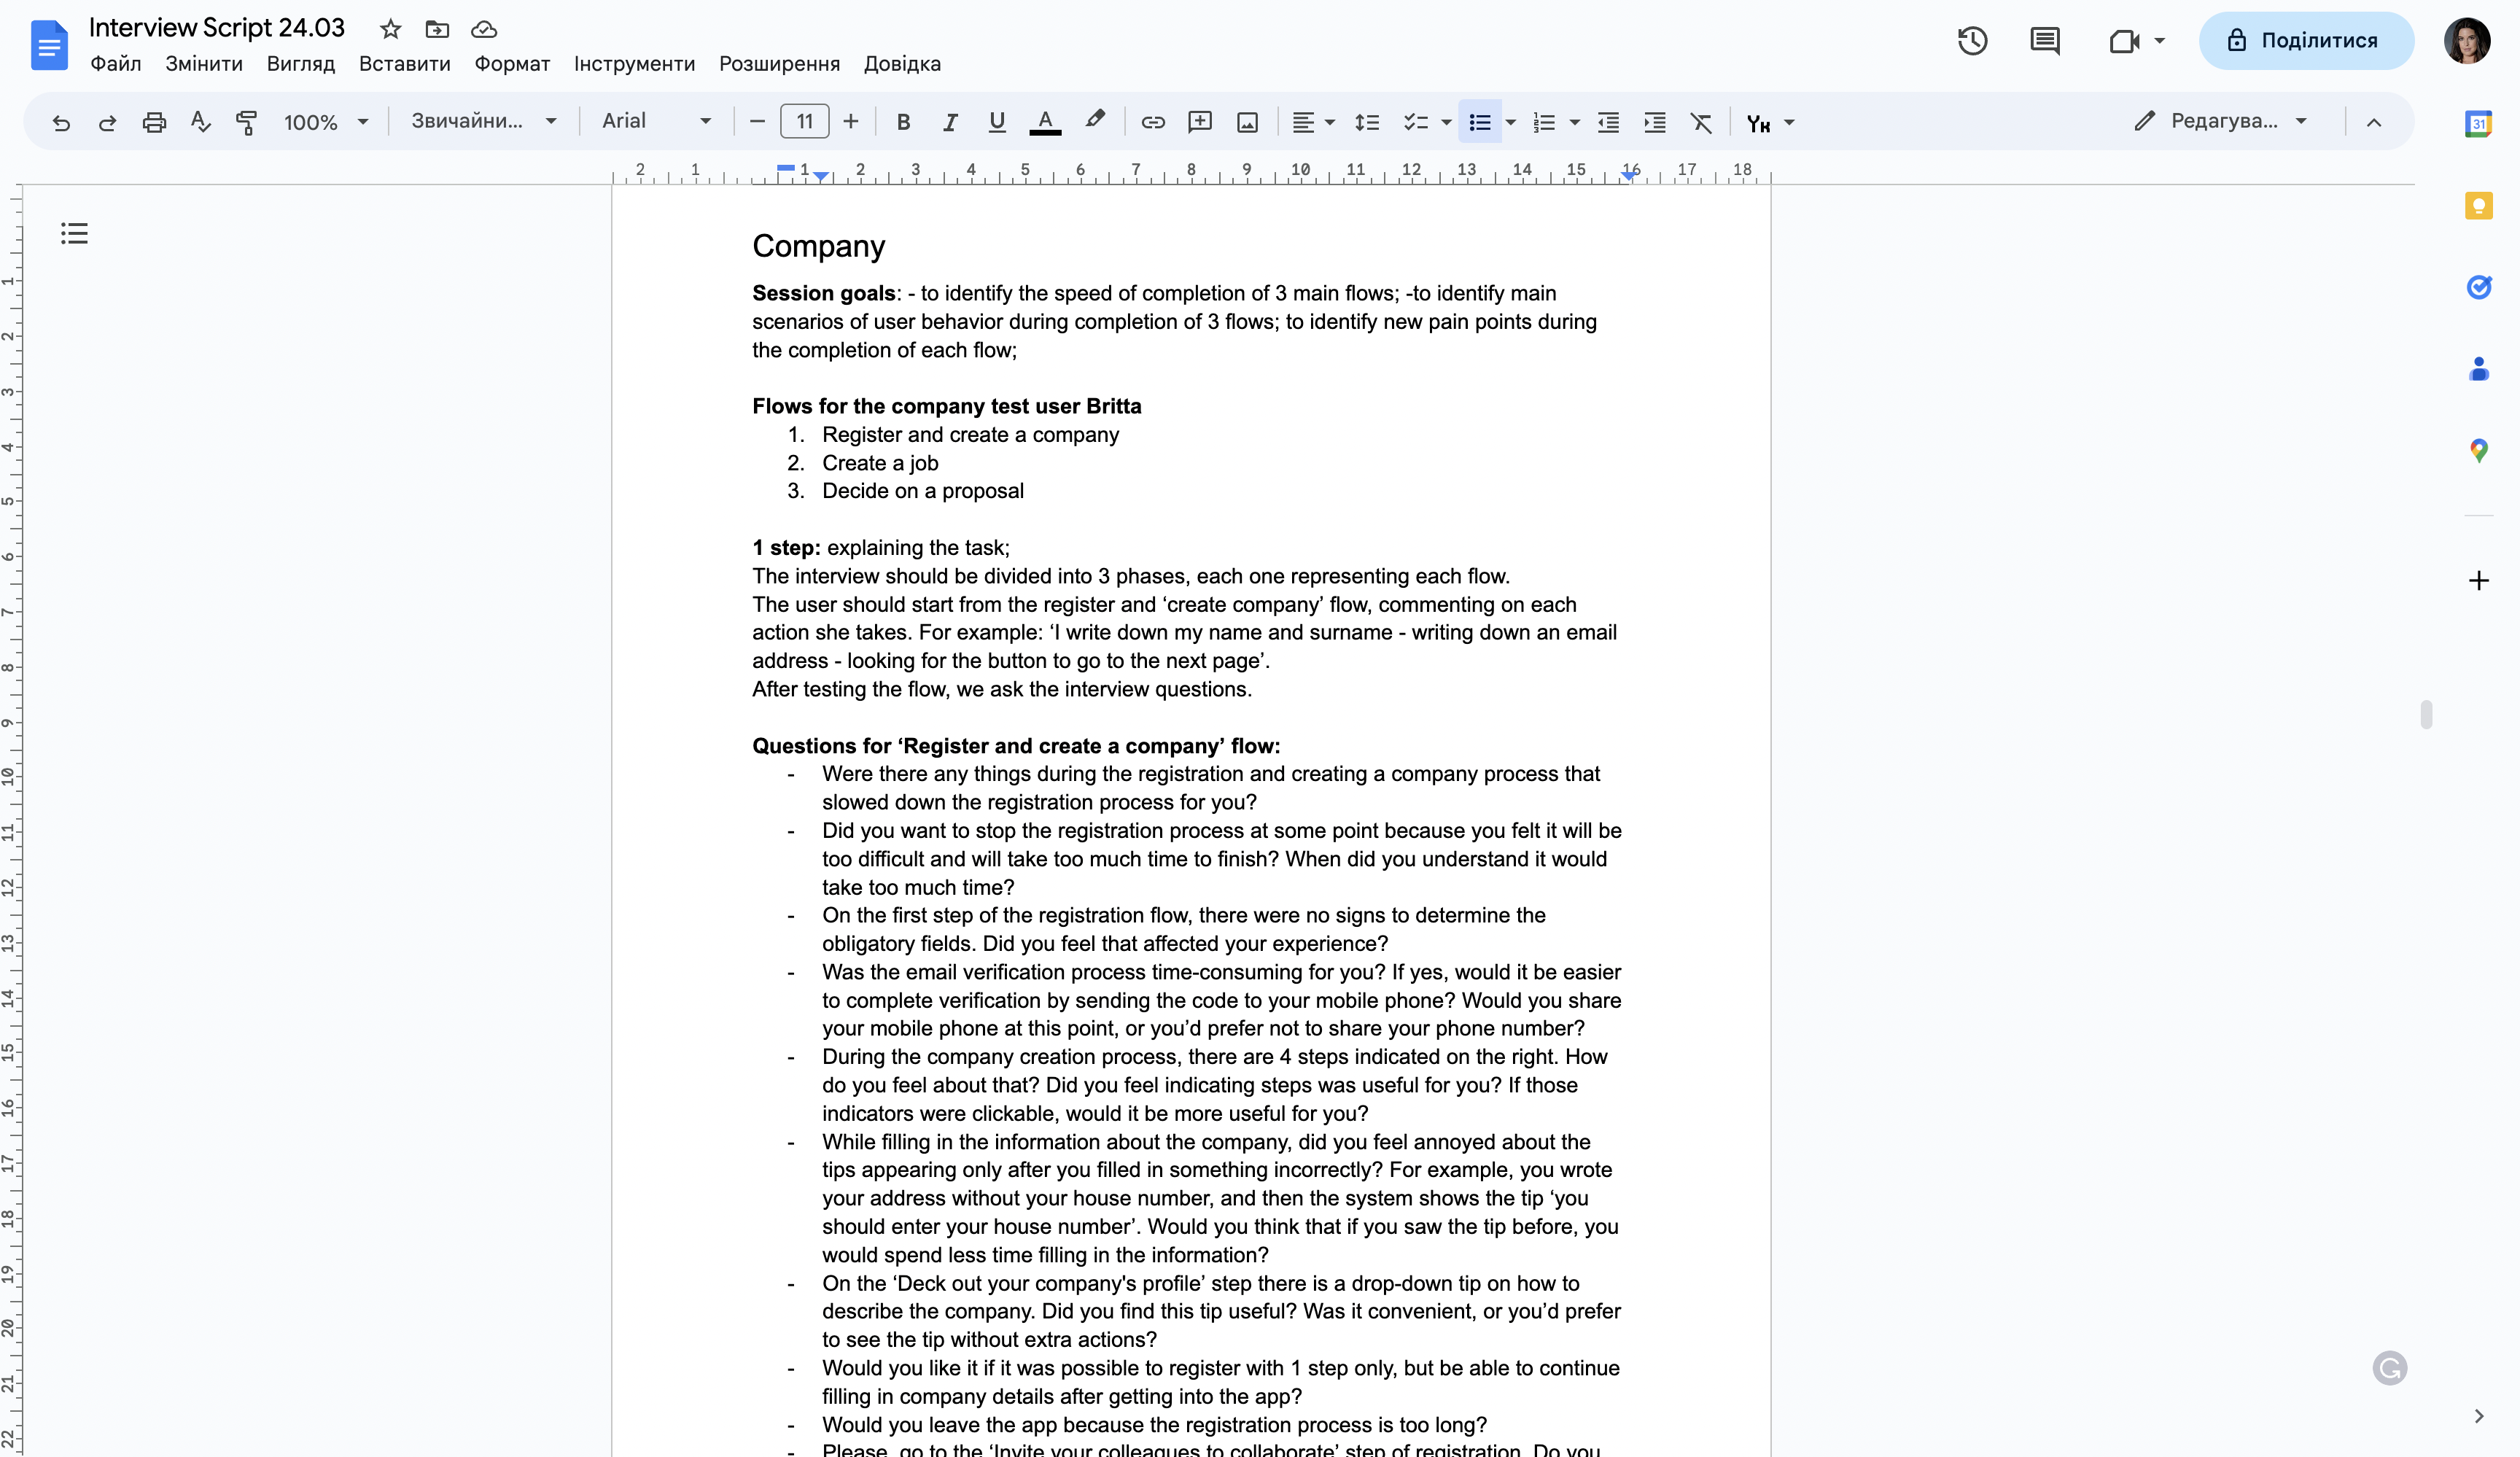The height and width of the screenshot is (1457, 2520).
Task: Select the paint format roller tool
Action: (246, 122)
